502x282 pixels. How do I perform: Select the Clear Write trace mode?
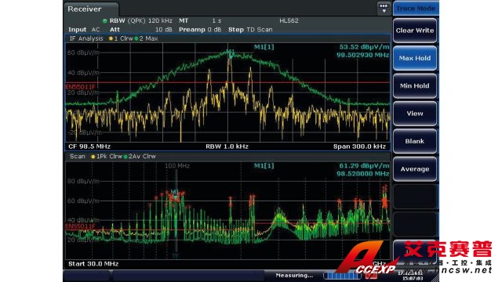coord(415,31)
